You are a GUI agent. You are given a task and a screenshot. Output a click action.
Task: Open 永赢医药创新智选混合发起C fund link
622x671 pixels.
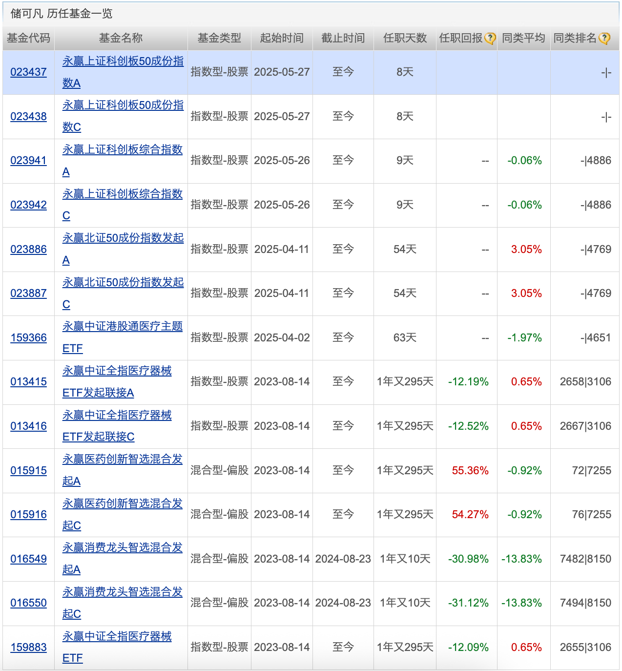123,515
